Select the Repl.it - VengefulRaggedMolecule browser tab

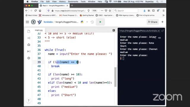coord(54,6)
